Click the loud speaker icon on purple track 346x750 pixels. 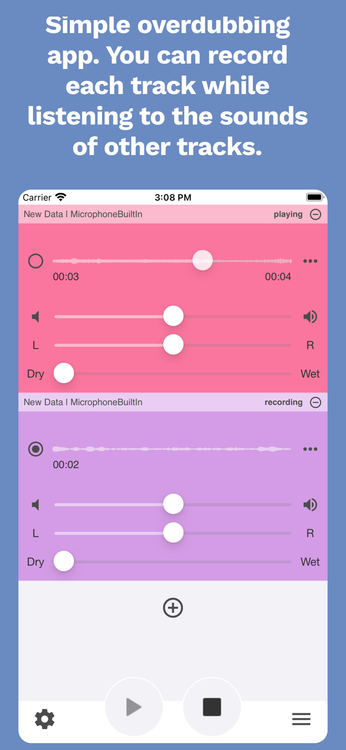pos(310,504)
